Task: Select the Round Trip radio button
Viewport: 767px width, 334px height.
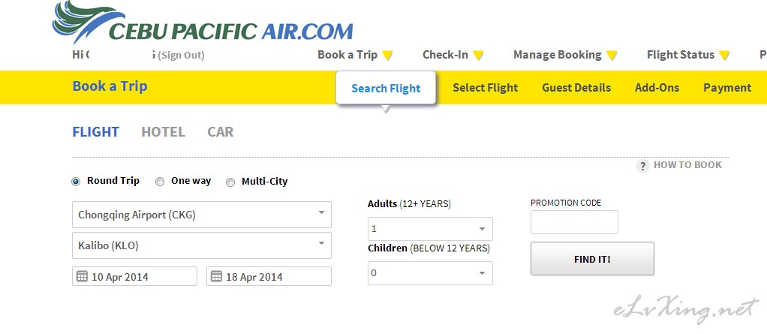Action: (76, 182)
